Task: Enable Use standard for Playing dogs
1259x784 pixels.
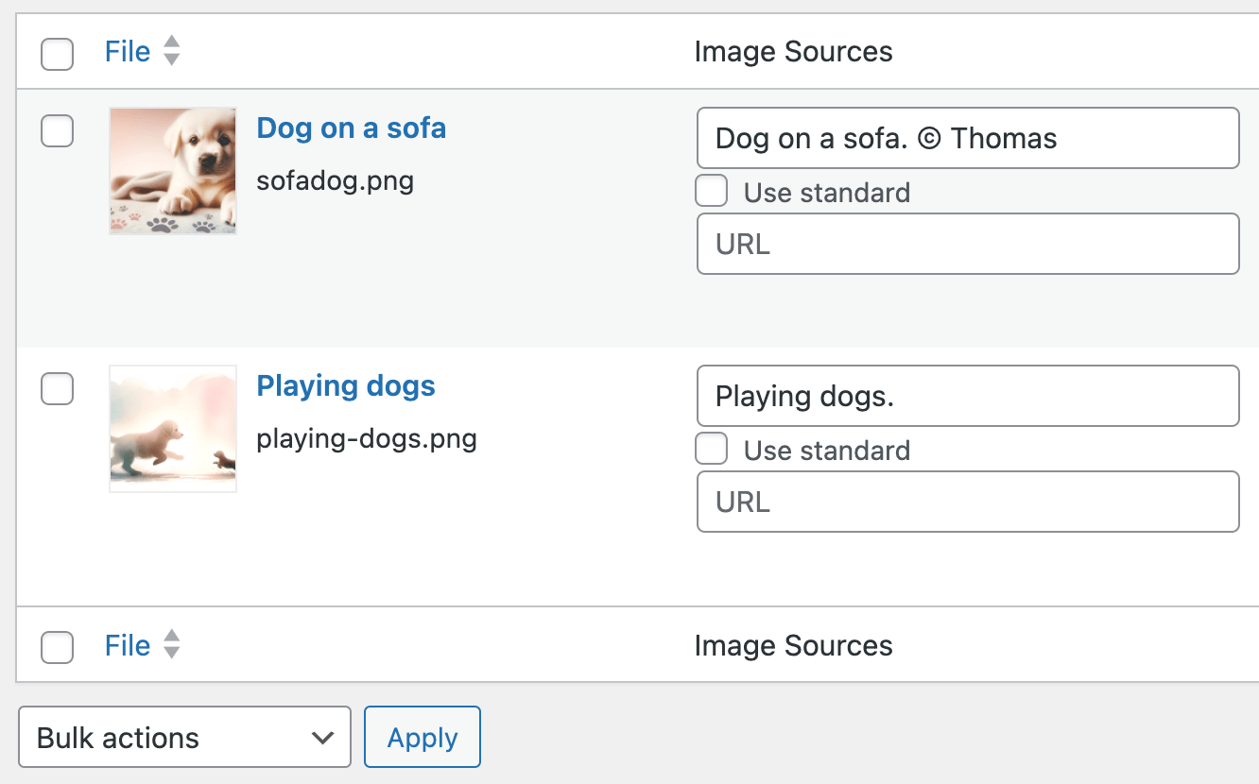Action: point(712,449)
